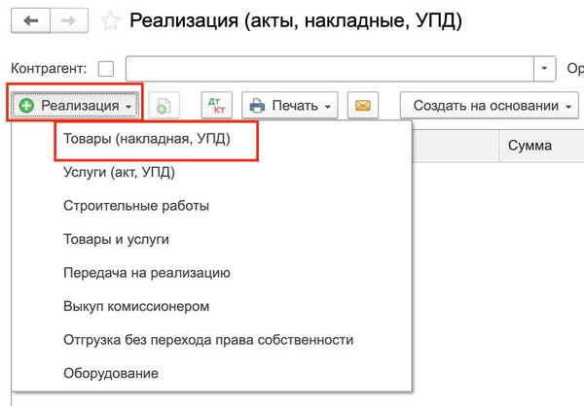Image resolution: width=584 pixels, height=406 pixels.
Task: Expand the Создать на основании menu
Action: 492,105
